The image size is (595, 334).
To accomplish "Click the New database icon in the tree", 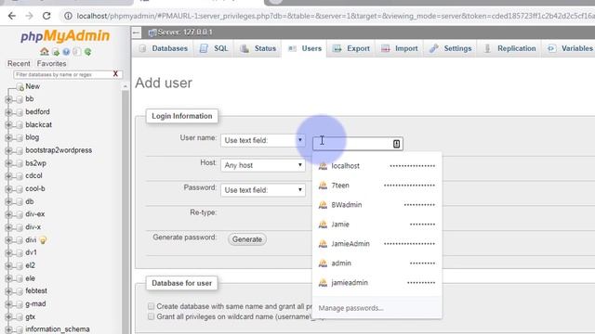I will 20,87.
